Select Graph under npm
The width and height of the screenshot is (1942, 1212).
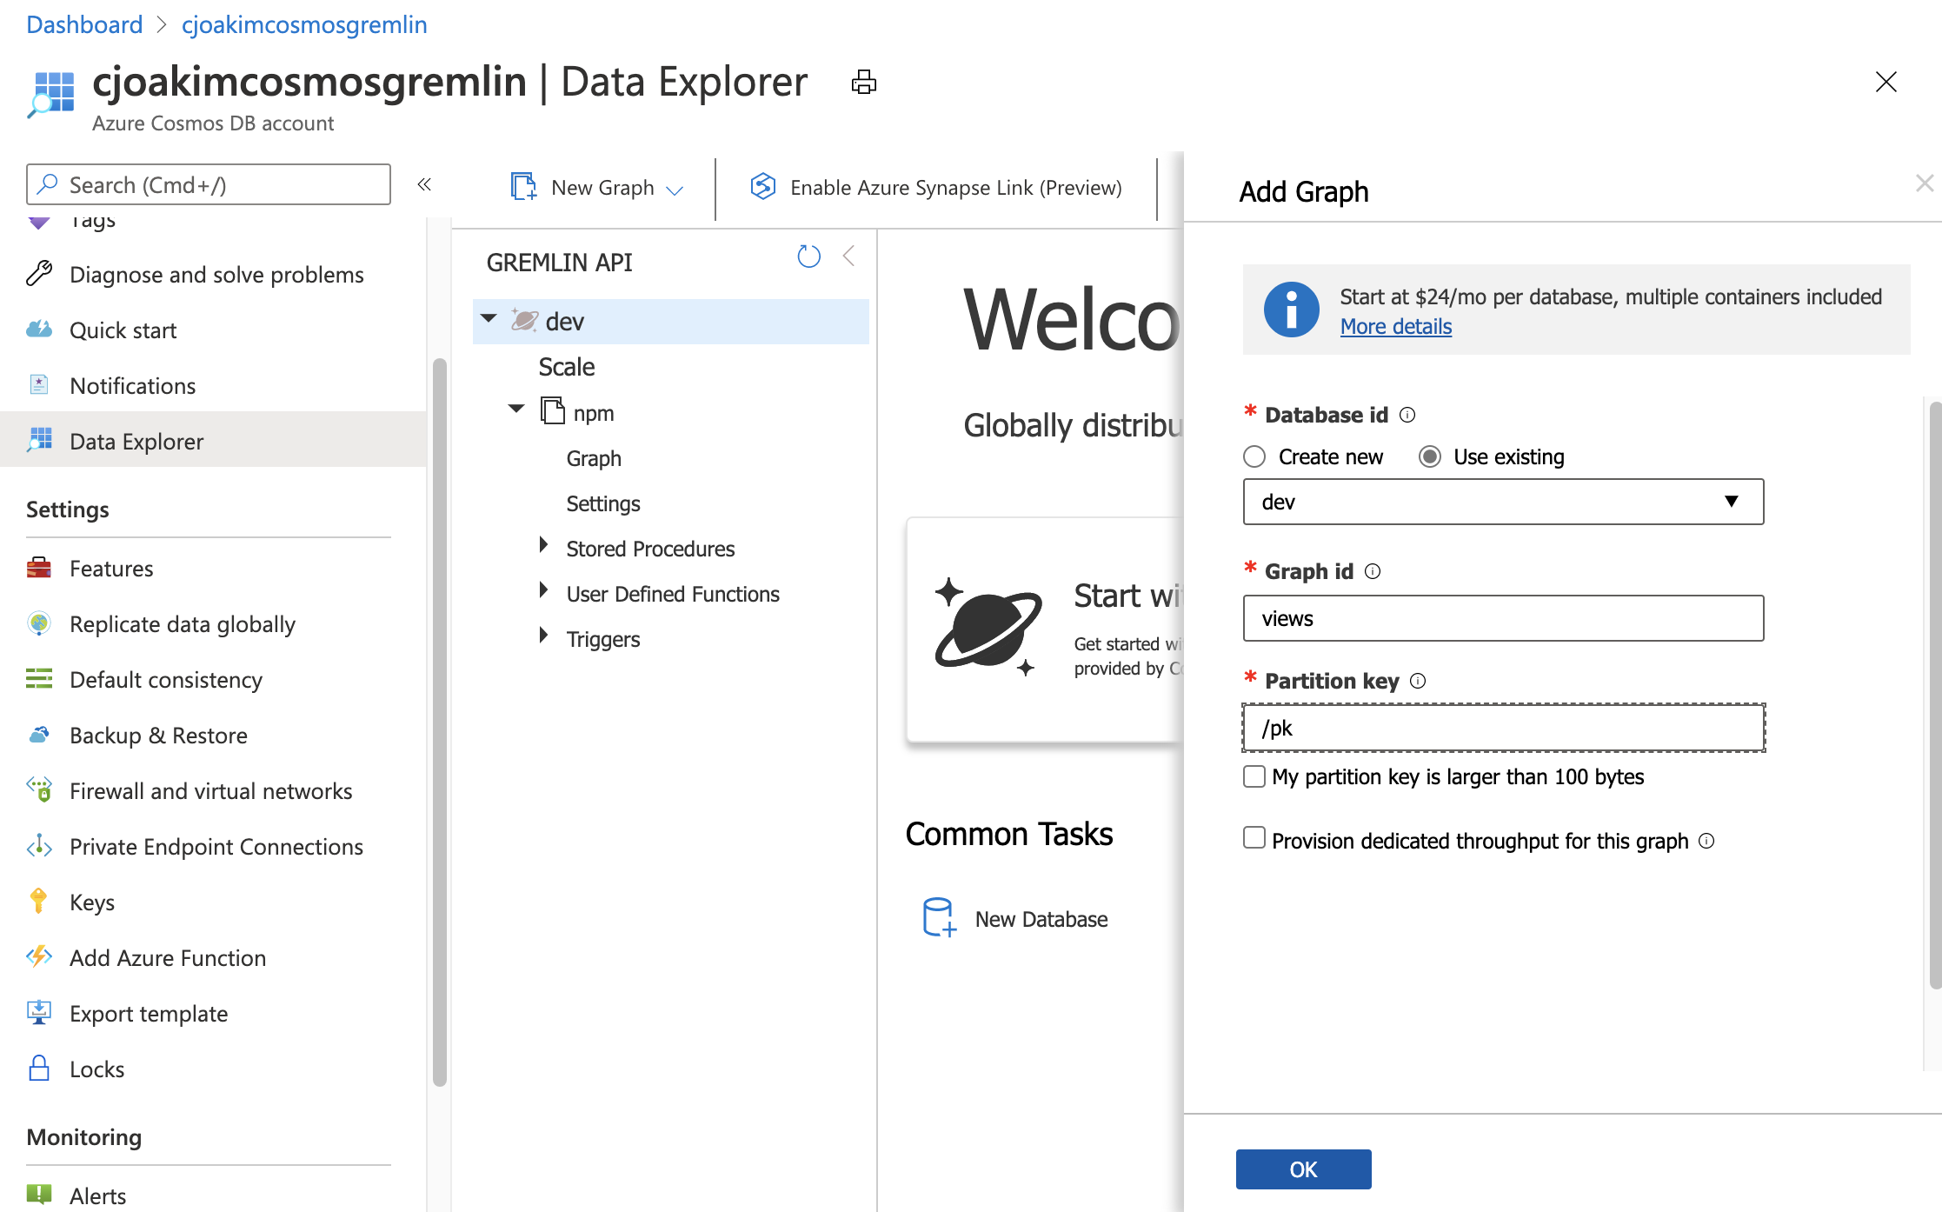tap(594, 458)
